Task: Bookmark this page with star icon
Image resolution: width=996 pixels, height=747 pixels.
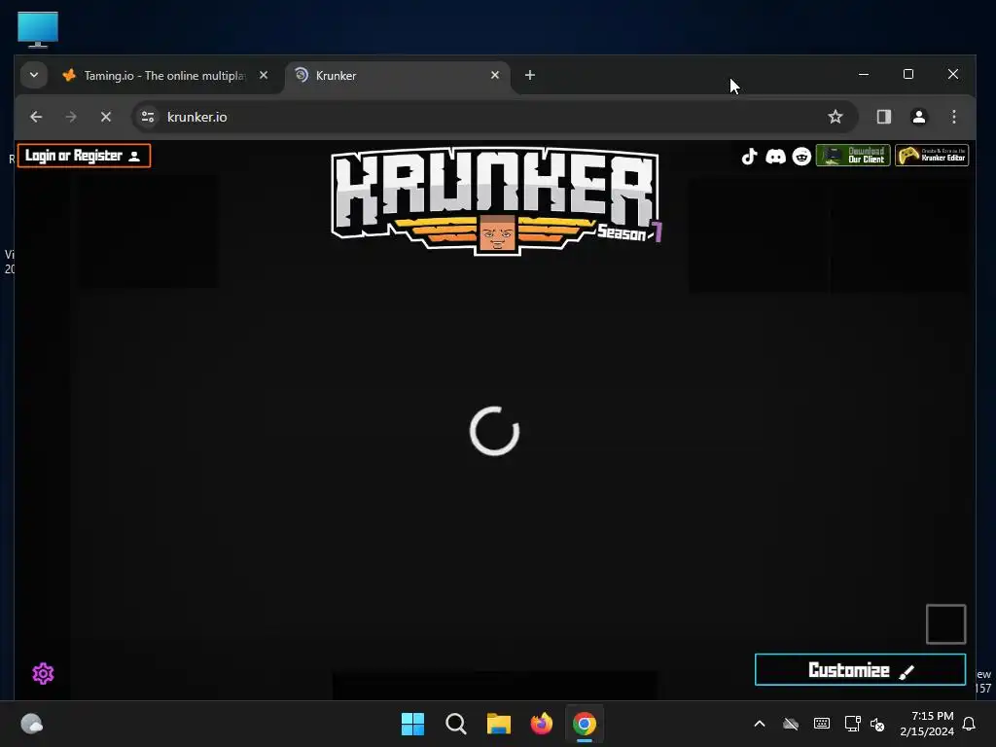Action: tap(836, 117)
